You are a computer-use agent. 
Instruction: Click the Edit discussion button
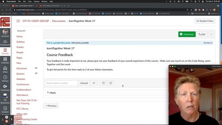click(x=202, y=34)
